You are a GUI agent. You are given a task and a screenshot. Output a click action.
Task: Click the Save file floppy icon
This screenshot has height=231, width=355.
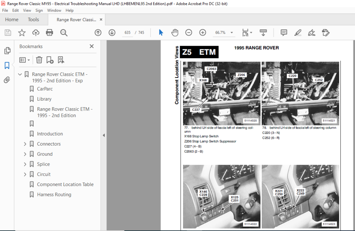click(x=8, y=33)
